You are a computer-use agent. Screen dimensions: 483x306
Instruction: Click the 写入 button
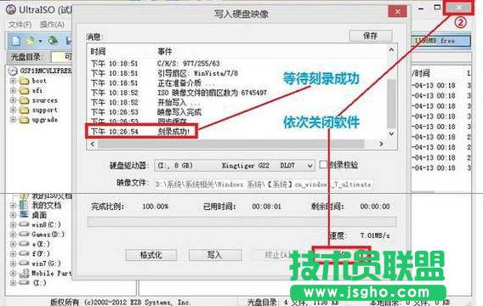pyautogui.click(x=215, y=255)
